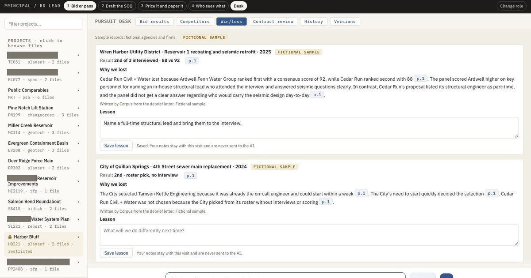Click the Wren Harbor Utility District record title
Viewport: 531px width, 278px height.
[185, 52]
